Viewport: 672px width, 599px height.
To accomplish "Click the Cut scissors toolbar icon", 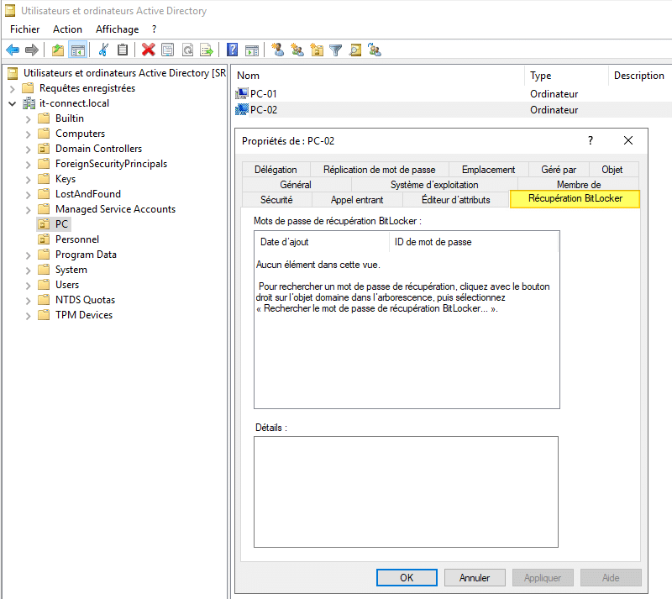I will tap(103, 50).
